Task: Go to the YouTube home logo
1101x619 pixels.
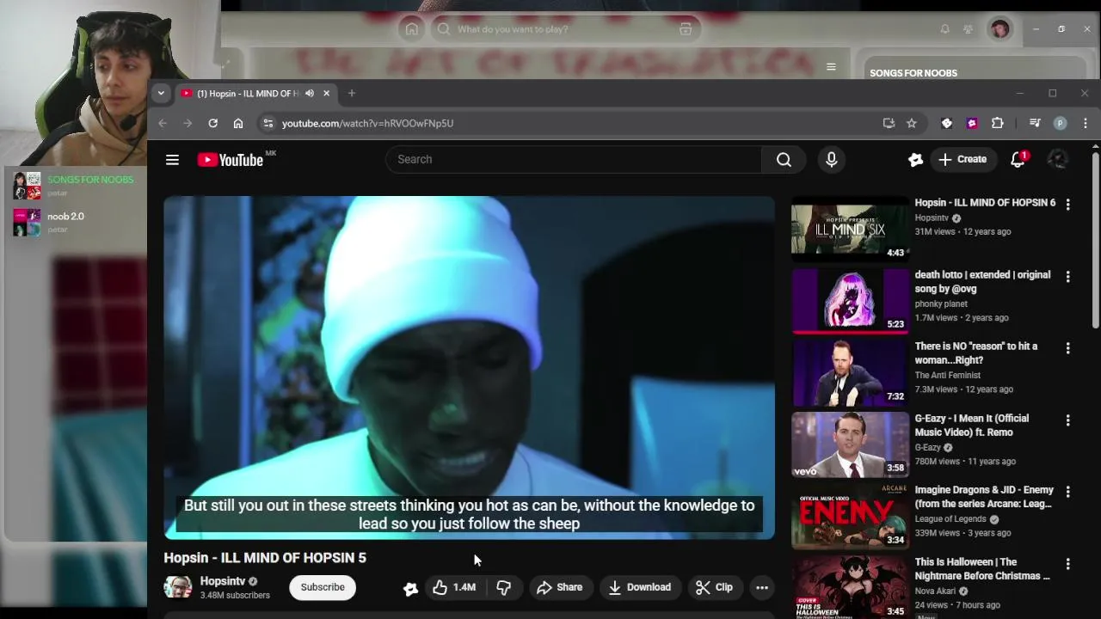Action: click(x=231, y=159)
